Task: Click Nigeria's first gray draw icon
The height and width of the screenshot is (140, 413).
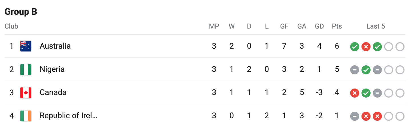Action: (354, 70)
